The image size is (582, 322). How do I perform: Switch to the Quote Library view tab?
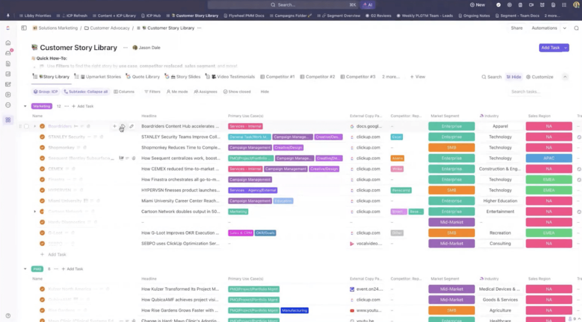[x=143, y=77]
